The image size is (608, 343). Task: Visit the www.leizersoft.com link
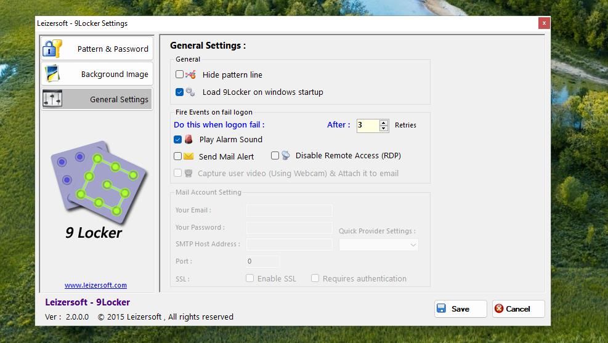tap(95, 285)
